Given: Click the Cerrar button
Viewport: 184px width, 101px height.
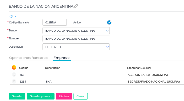Looking at the screenshot, I should coord(80,96).
